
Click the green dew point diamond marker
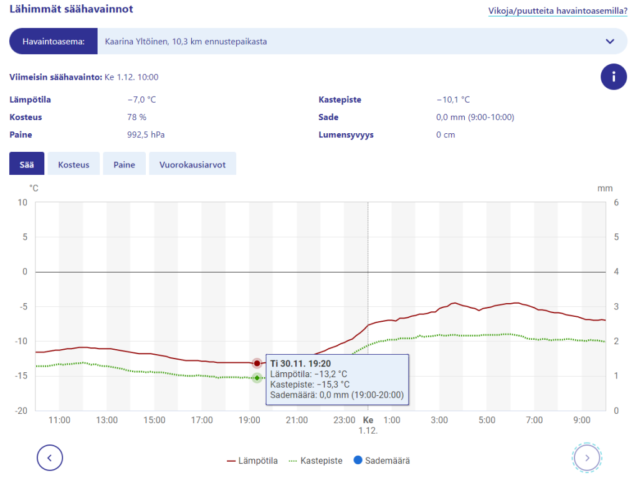click(257, 378)
